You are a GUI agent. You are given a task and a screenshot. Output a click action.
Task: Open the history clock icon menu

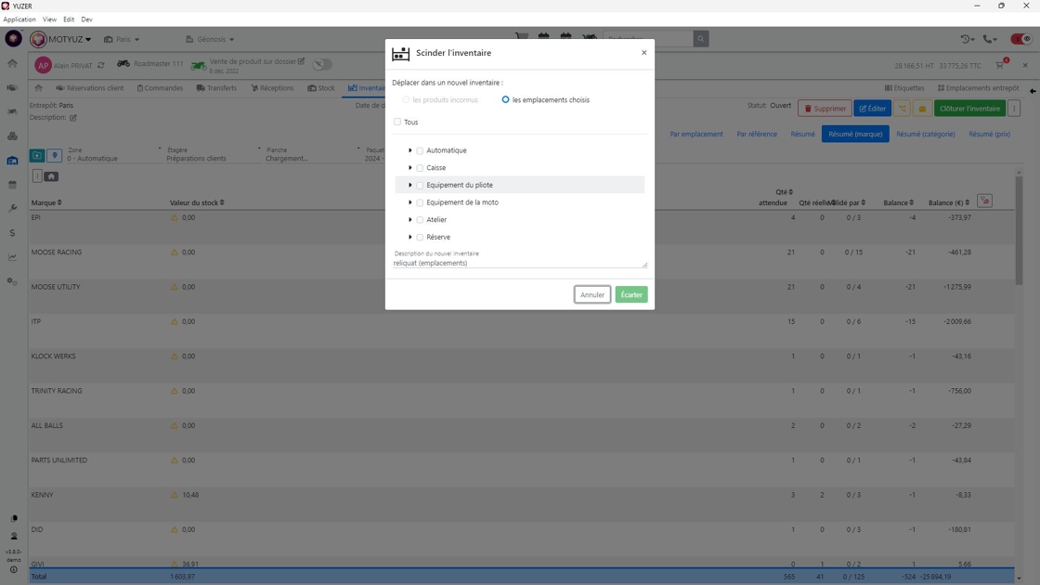[x=968, y=39]
